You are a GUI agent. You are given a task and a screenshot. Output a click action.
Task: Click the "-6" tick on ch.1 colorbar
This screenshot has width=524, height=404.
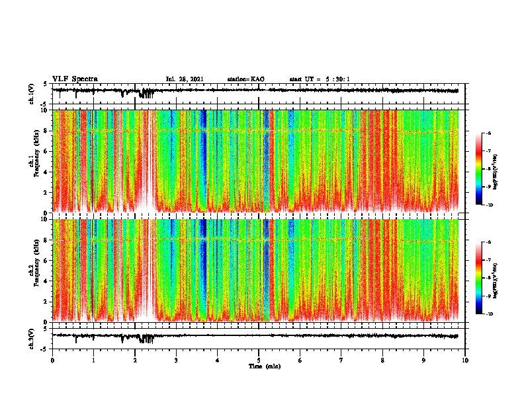[488, 133]
